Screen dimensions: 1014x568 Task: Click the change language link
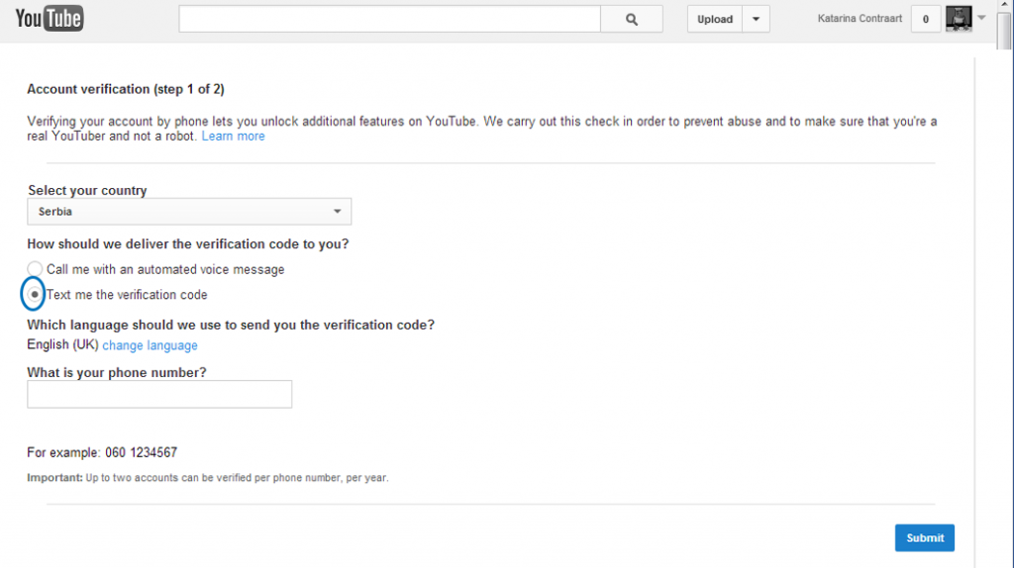pyautogui.click(x=151, y=345)
